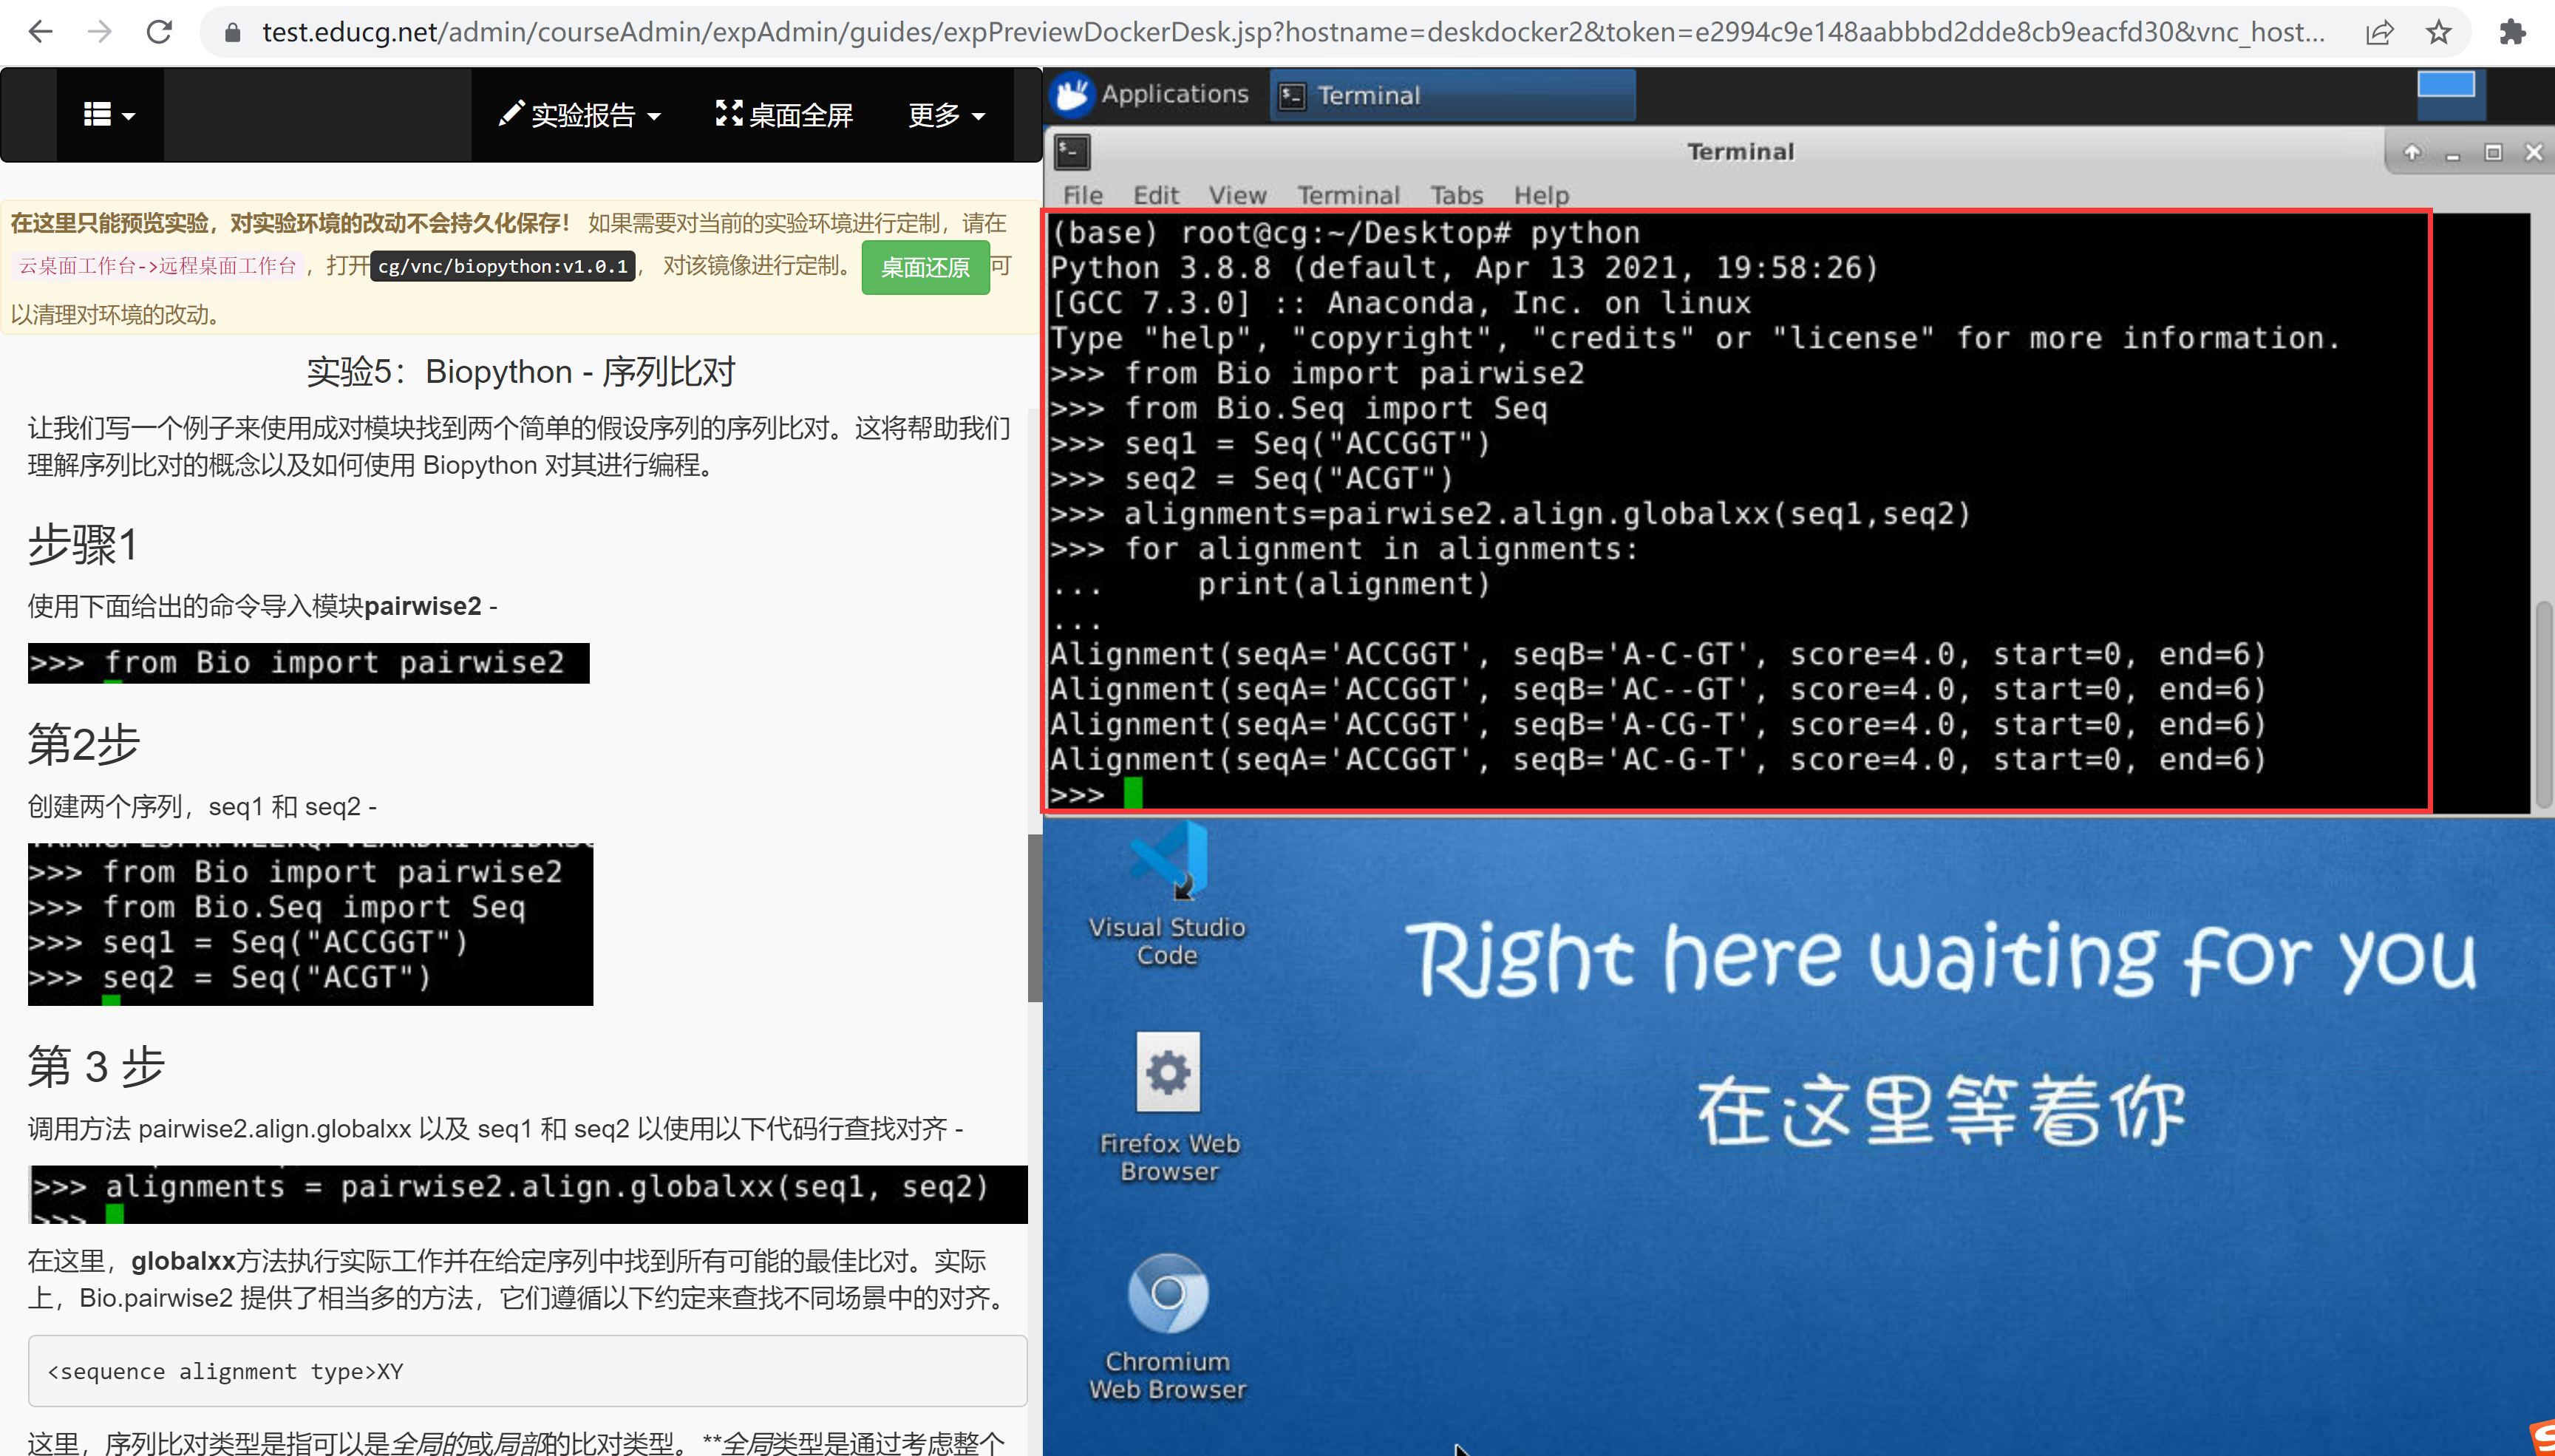Viewport: 2555px width, 1456px height.
Task: Open the Terminal menu in the Terminal menubar
Action: (x=1348, y=195)
